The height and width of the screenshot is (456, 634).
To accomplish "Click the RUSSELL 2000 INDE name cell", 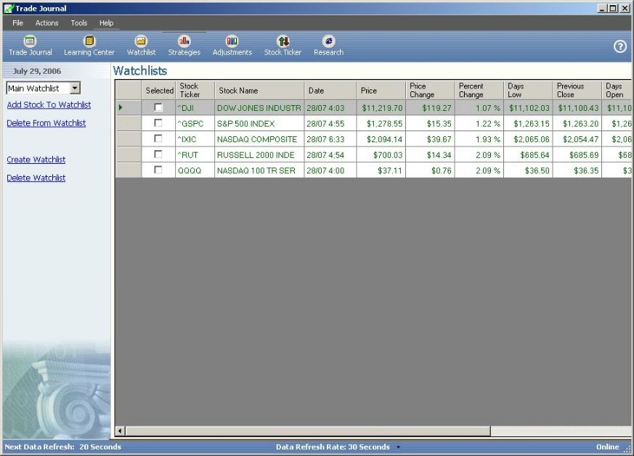I will coord(259,155).
